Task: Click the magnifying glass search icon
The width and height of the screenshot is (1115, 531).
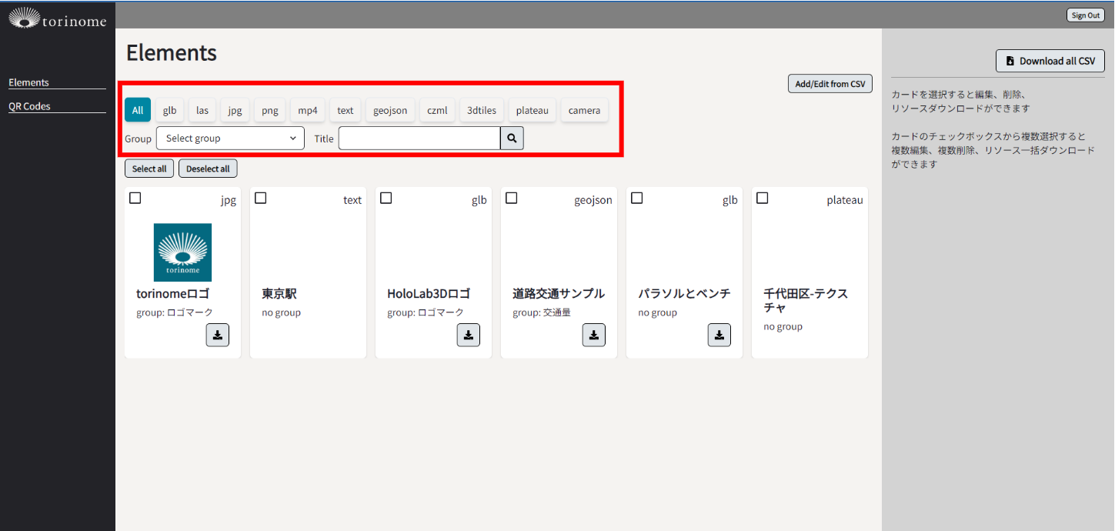Action: coord(512,139)
